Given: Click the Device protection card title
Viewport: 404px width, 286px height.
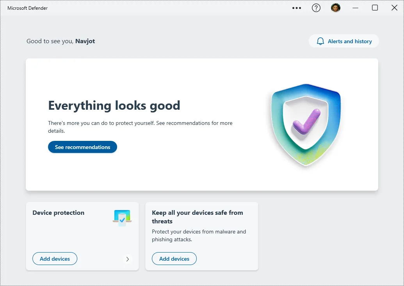Looking at the screenshot, I should point(59,212).
